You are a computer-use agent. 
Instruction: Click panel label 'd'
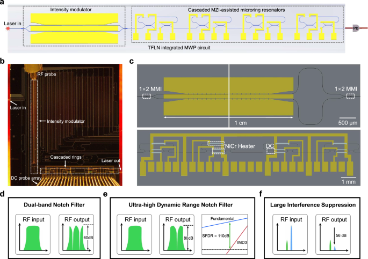pos(2,194)
